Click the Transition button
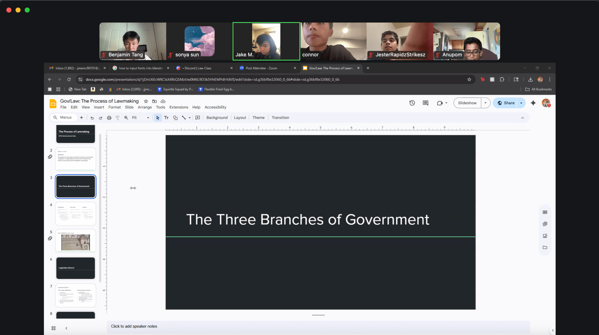Image resolution: width=599 pixels, height=335 pixels. click(280, 118)
